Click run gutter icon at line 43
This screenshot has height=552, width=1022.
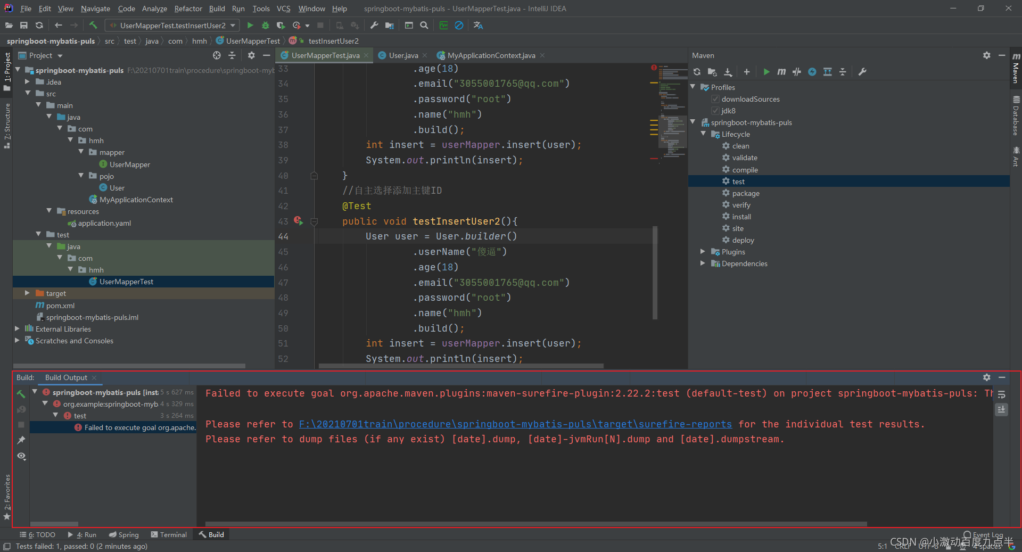point(299,221)
